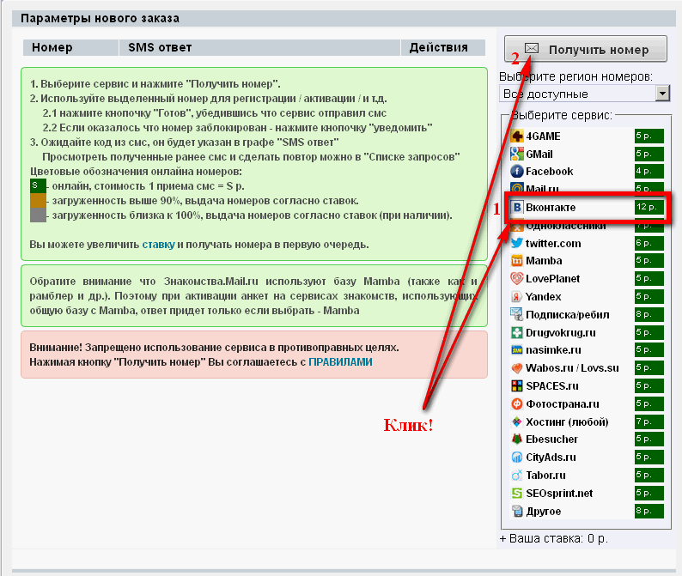Select the Ebesucher service name

pos(552,440)
